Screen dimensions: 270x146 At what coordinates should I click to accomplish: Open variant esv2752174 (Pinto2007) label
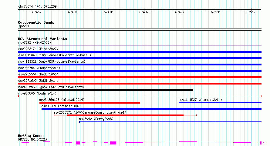pyautogui.click(x=38, y=49)
